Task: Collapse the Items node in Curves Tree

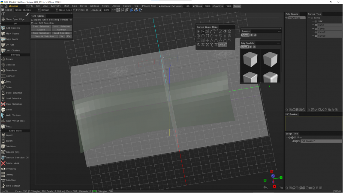Action: click(x=310, y=18)
